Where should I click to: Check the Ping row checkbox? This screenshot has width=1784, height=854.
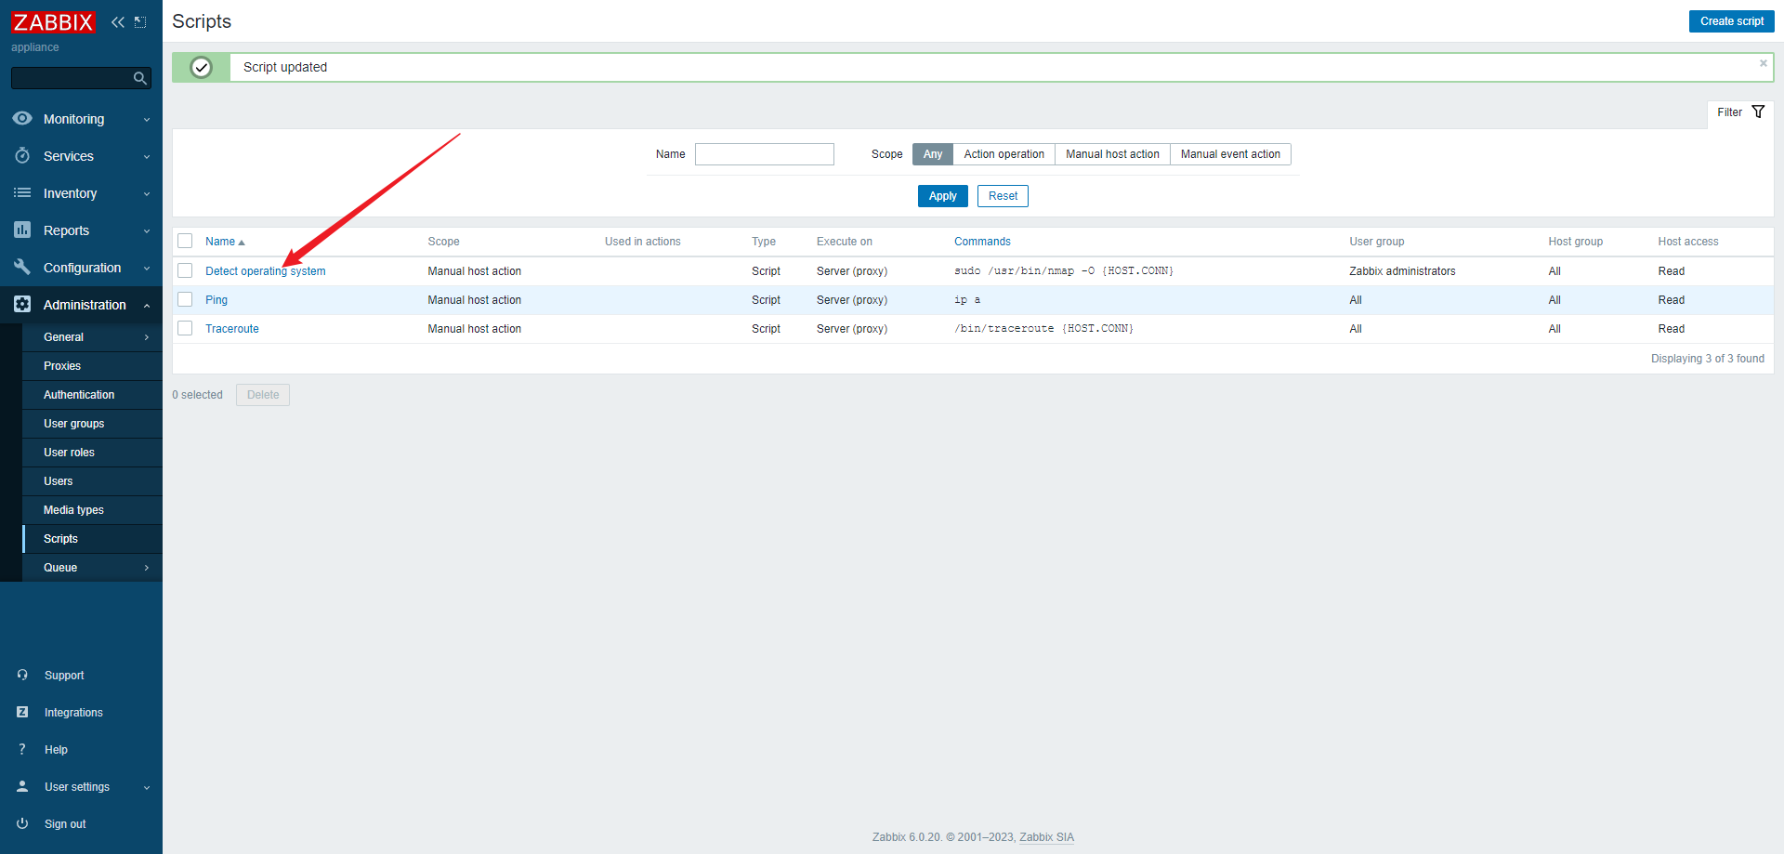185,299
